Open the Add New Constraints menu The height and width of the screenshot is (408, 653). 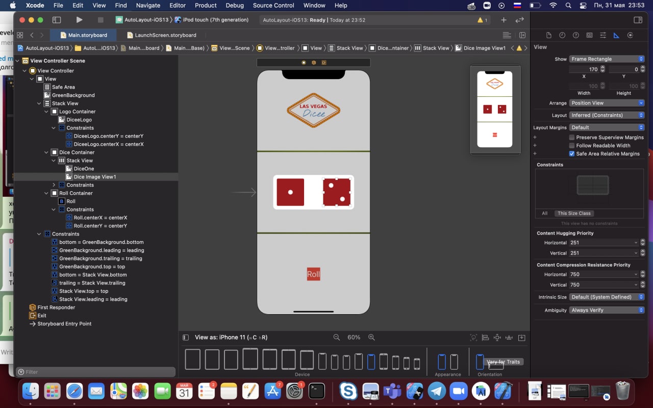497,338
